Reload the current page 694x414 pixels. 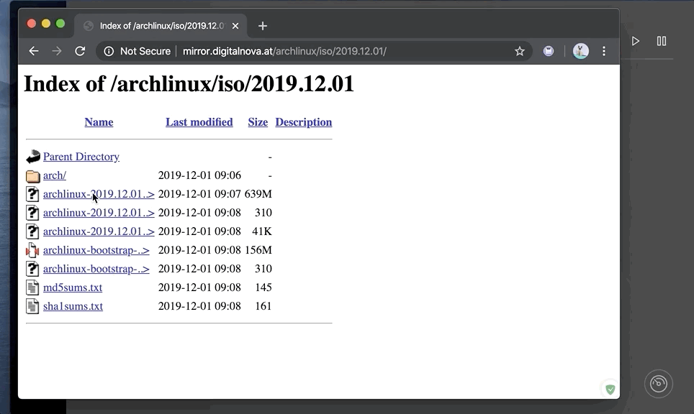(x=80, y=51)
